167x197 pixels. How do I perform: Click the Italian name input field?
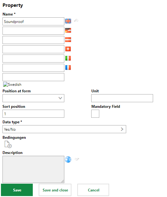[x=33, y=59]
